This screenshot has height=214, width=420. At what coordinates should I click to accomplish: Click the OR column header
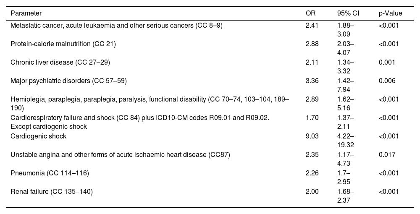click(310, 13)
